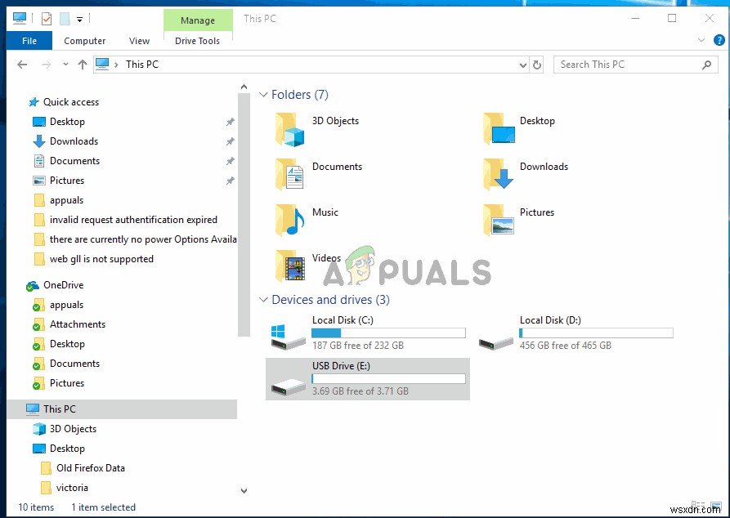This screenshot has height=518, width=730.
Task: Open the Customize Quick Access Toolbar dropdown
Action: click(x=79, y=18)
